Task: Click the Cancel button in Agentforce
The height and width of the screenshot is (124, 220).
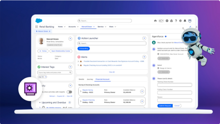Action: click(x=177, y=106)
